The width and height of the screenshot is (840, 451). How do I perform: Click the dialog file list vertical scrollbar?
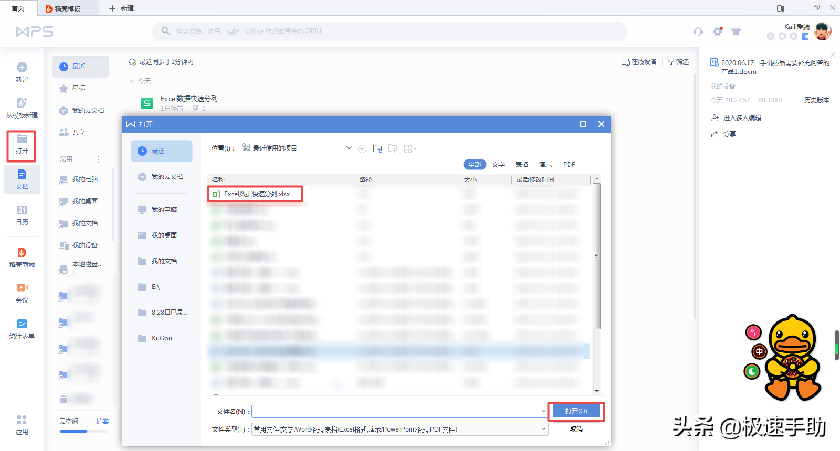[596, 256]
